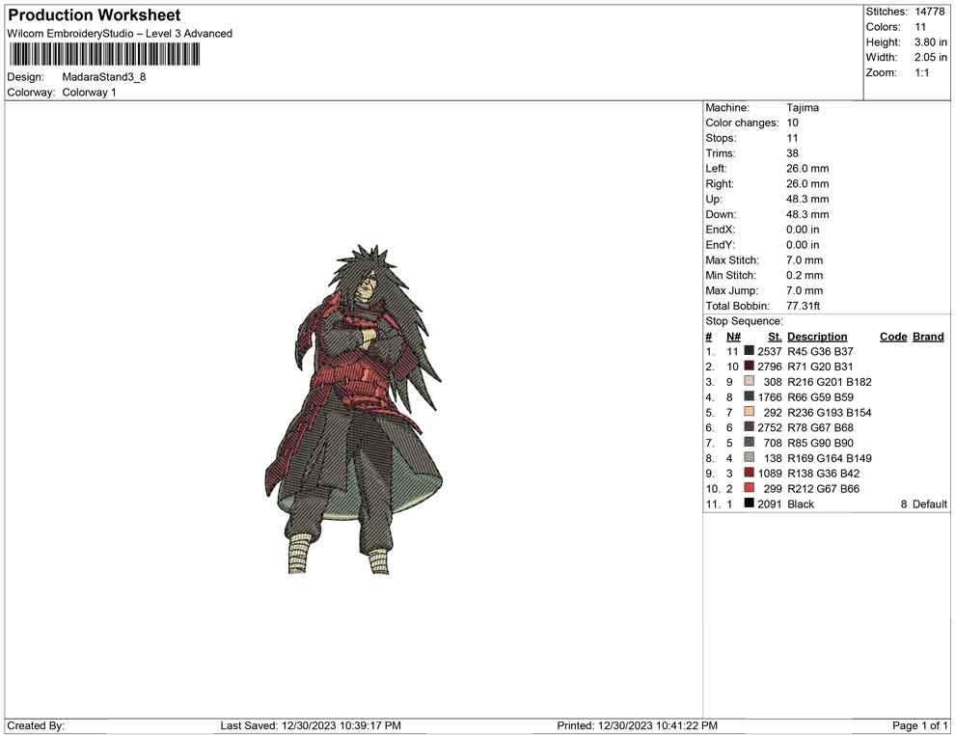Click the 'Colorway 1' value
Viewport: 955px width, 735px height.
(x=89, y=93)
